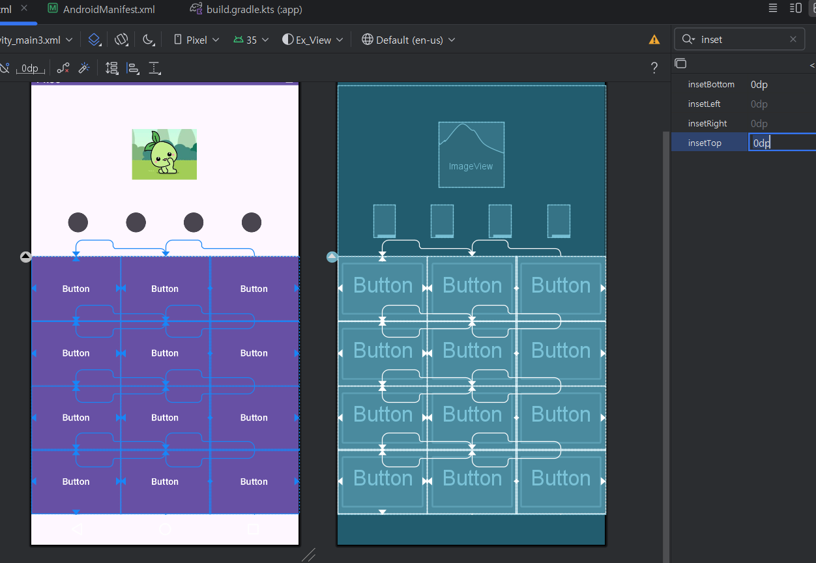The height and width of the screenshot is (563, 816).
Task: Click the yellow warning issues icon
Action: tap(654, 40)
